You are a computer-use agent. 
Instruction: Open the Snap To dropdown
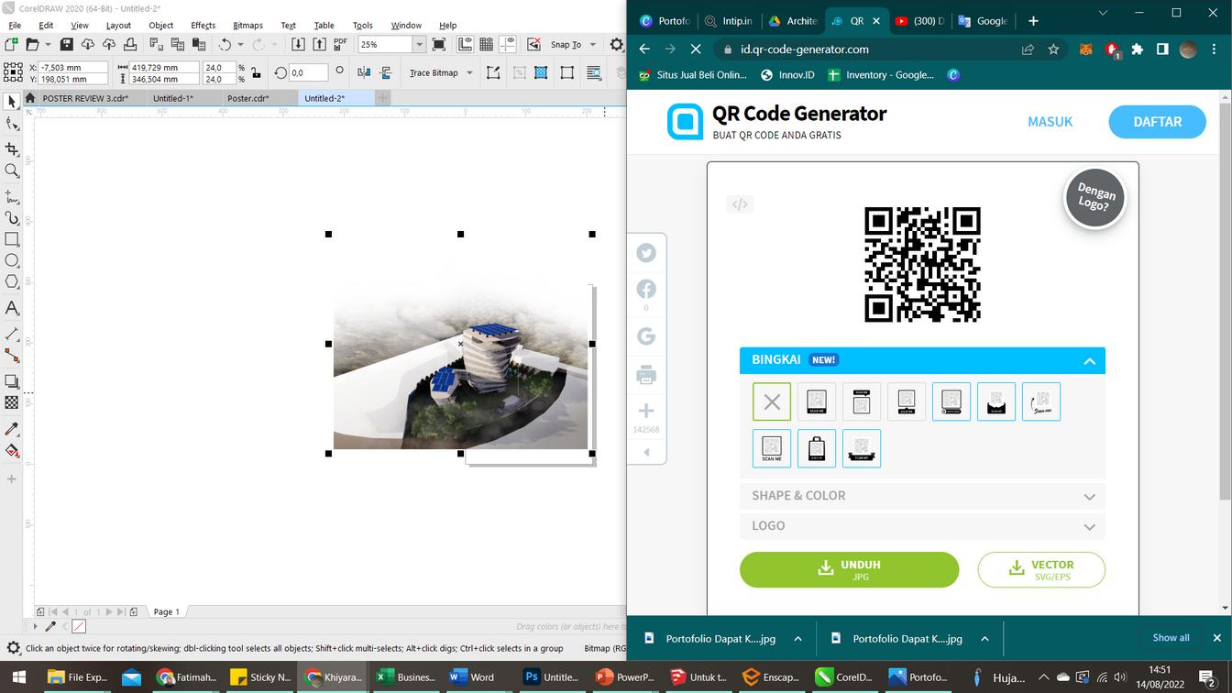(593, 44)
